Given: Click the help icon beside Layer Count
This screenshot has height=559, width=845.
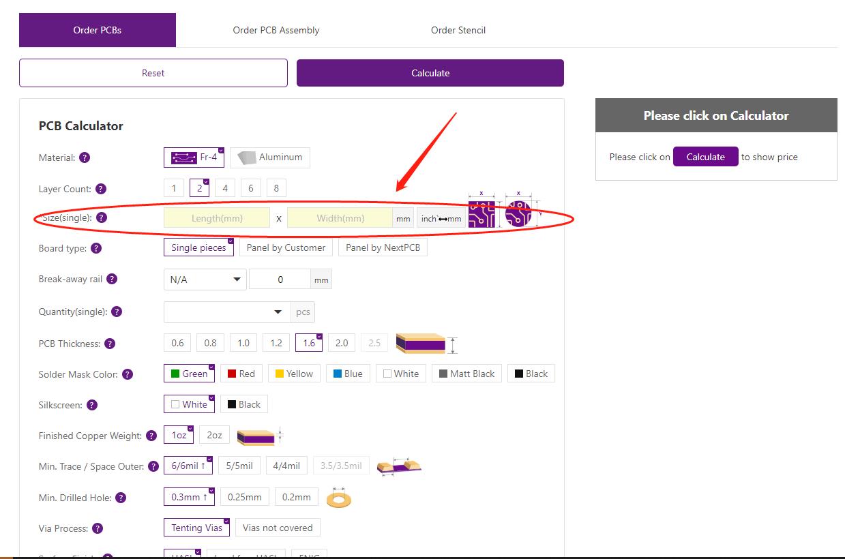Looking at the screenshot, I should (x=101, y=189).
